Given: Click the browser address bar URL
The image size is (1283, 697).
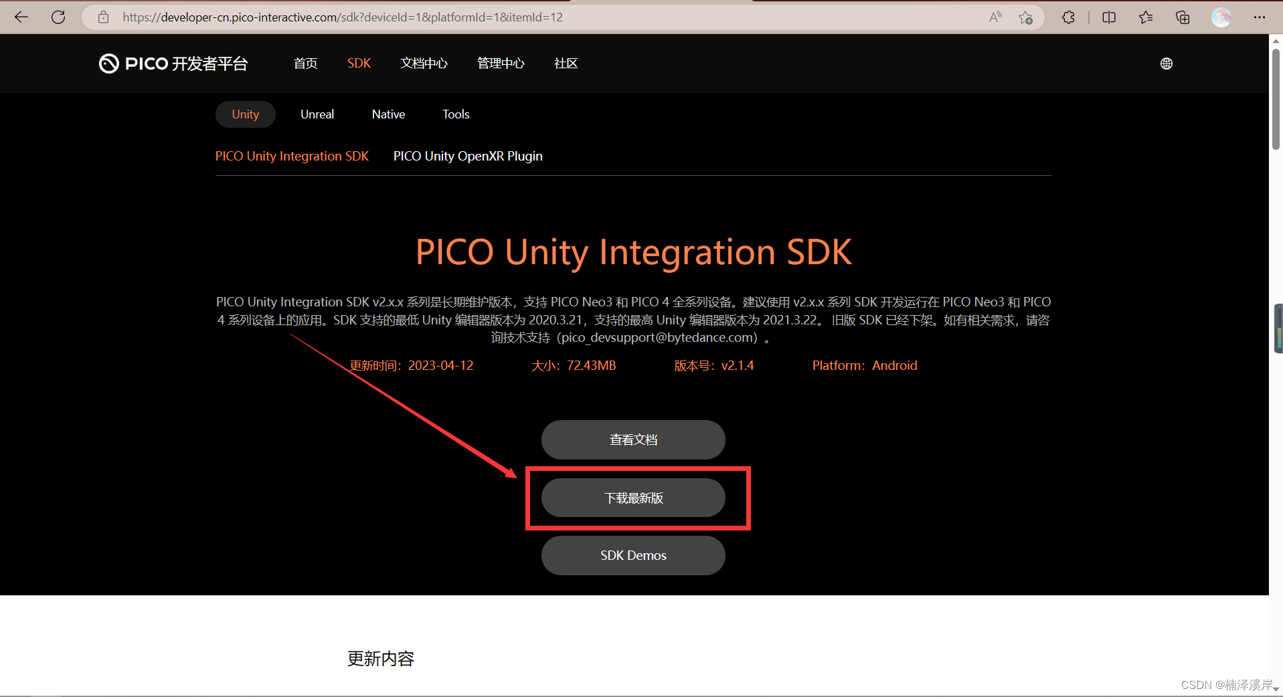Looking at the screenshot, I should (343, 17).
